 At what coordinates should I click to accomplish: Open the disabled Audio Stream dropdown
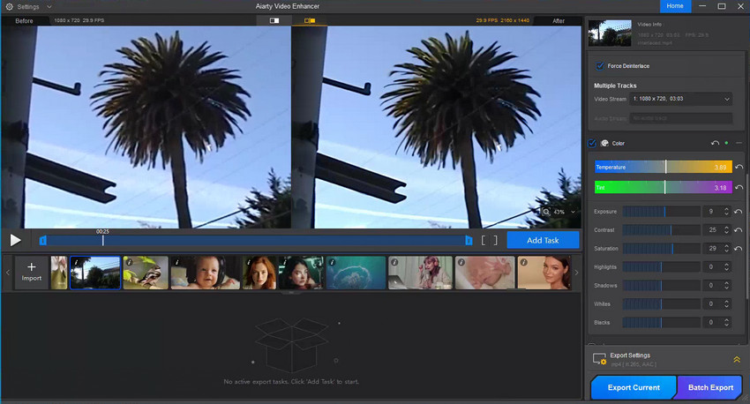coord(680,118)
